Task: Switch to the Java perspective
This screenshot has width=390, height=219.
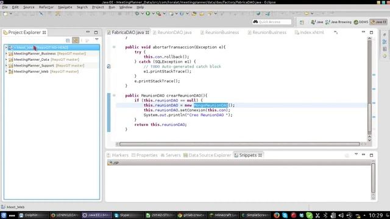Action: click(317, 22)
